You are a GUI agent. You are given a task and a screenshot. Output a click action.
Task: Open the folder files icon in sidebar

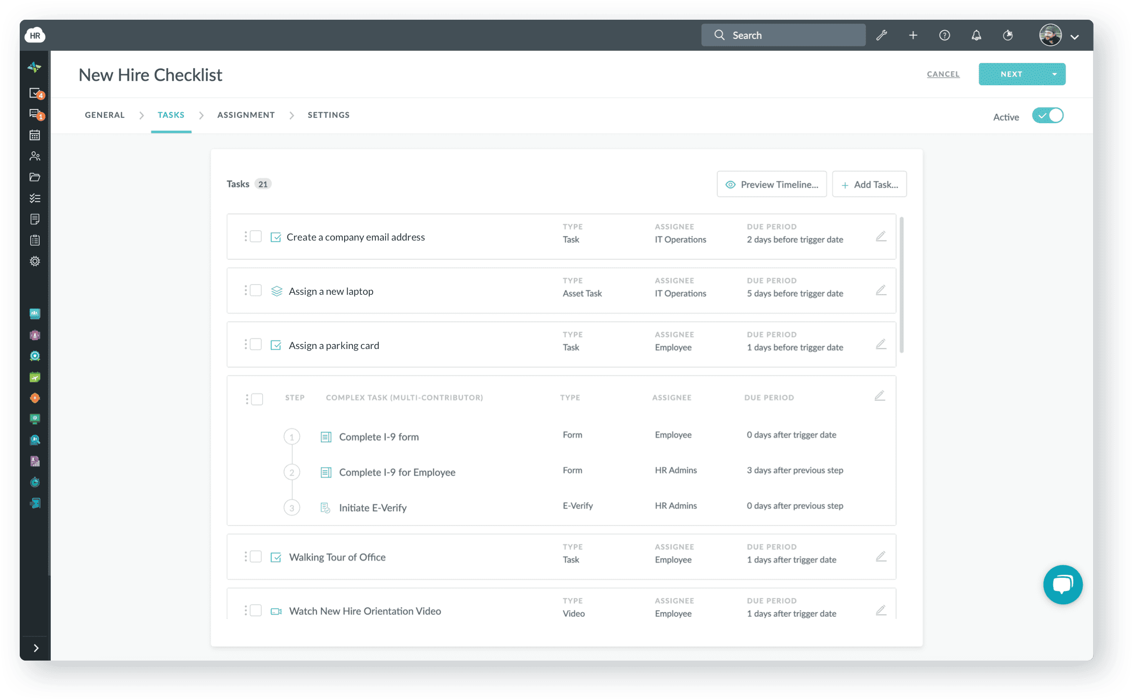35,177
